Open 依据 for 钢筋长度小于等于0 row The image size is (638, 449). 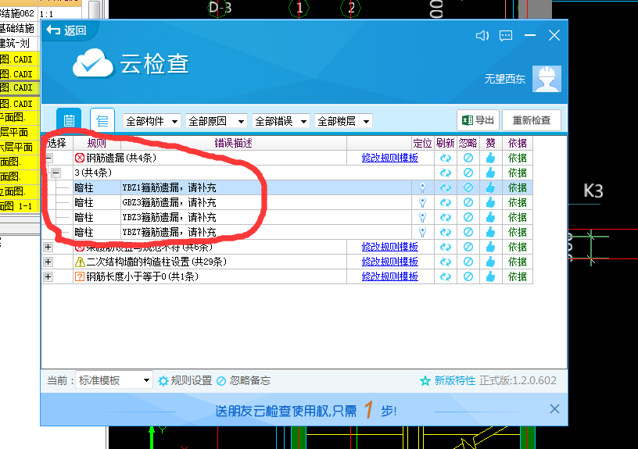(x=517, y=276)
